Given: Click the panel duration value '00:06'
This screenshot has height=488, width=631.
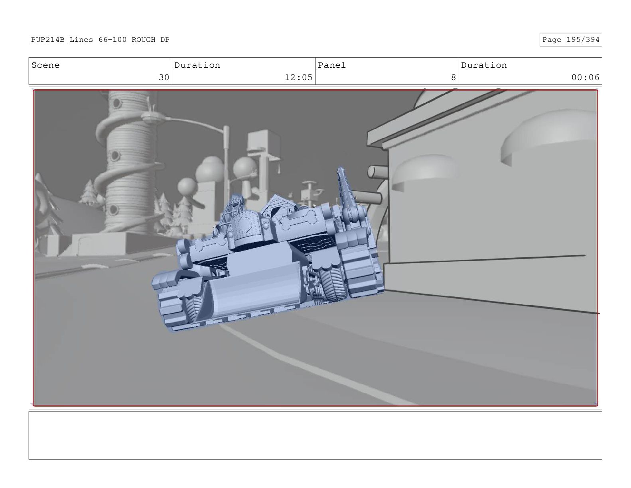Looking at the screenshot, I should pyautogui.click(x=585, y=78).
